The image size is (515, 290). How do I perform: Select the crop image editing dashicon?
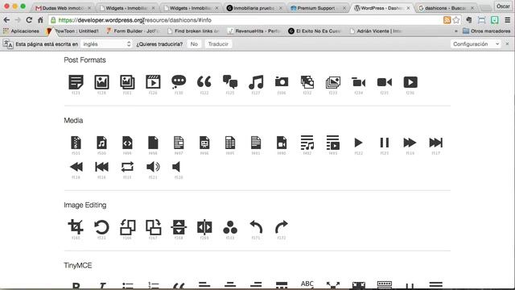click(x=76, y=227)
